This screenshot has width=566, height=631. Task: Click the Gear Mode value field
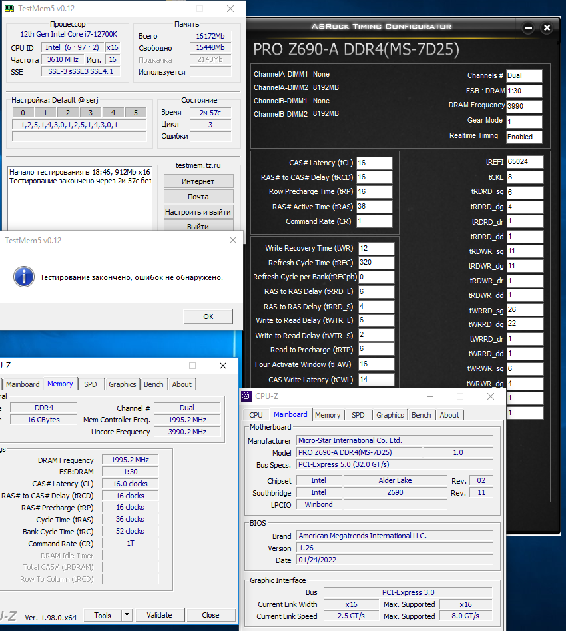[524, 121]
